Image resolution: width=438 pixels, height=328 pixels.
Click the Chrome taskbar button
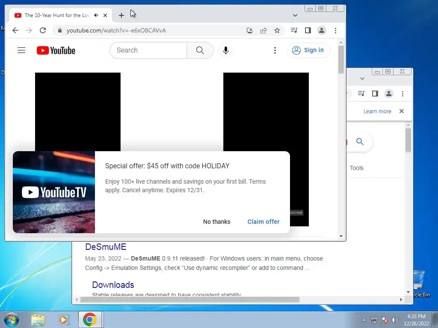point(90,319)
